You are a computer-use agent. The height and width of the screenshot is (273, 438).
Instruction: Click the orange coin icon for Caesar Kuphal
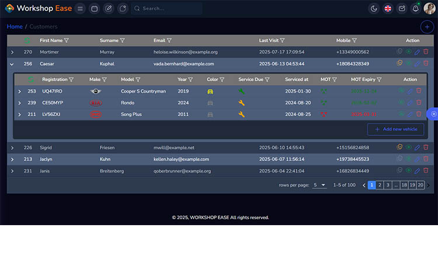[399, 63]
